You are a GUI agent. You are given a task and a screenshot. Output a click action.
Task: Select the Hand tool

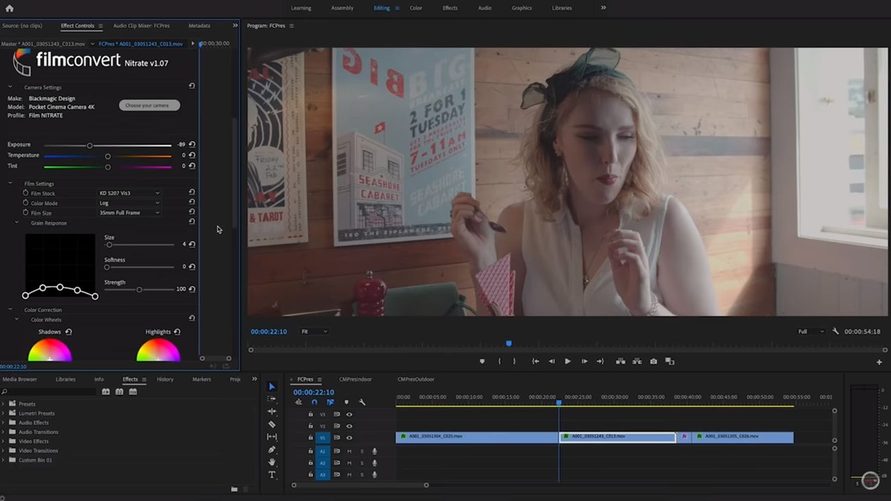(x=272, y=463)
